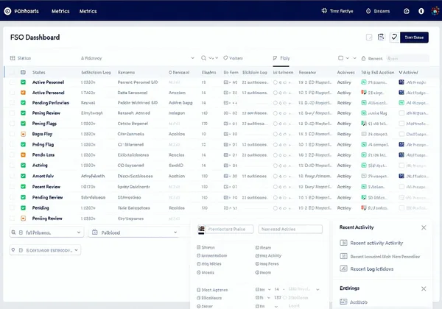The image size is (442, 309).
Task: Click the circular app logo in the top bar
Action: tap(7, 11)
